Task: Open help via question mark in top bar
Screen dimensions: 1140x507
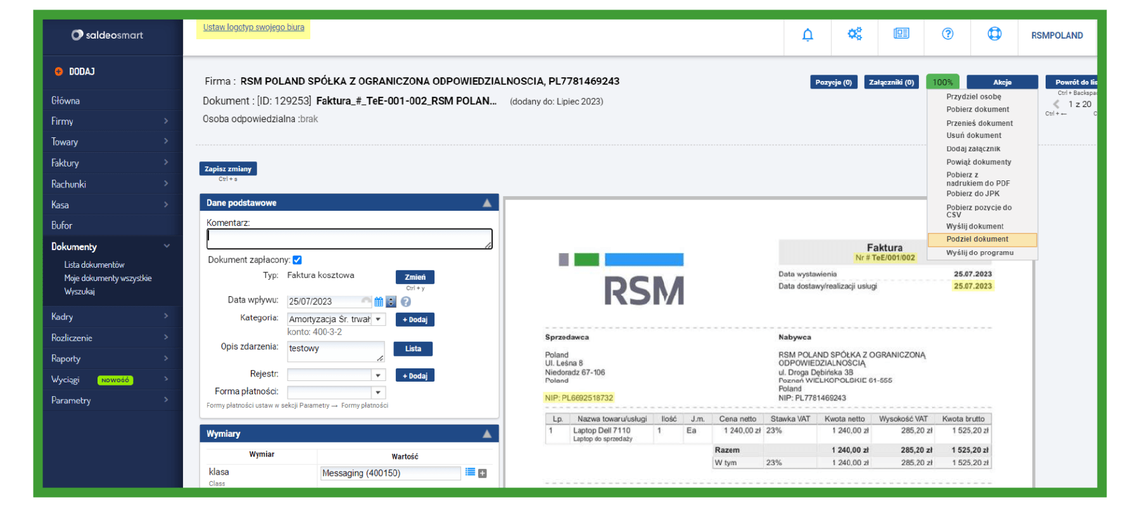Action: click(947, 34)
